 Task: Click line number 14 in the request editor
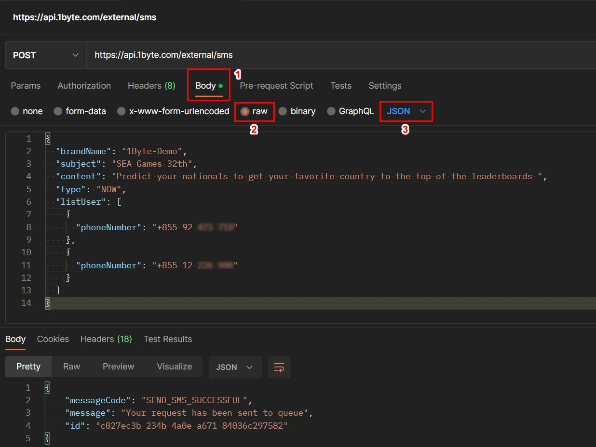pos(26,303)
